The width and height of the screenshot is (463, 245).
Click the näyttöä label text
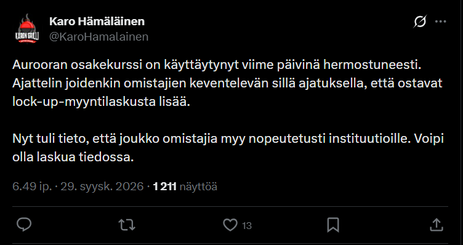pos(198,187)
